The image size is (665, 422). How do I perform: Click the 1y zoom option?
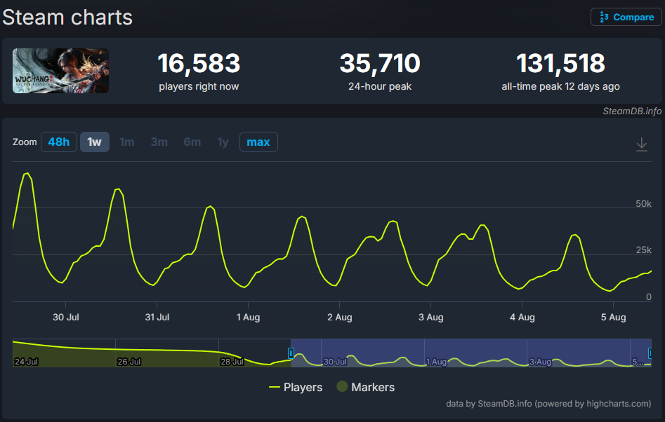pyautogui.click(x=223, y=142)
